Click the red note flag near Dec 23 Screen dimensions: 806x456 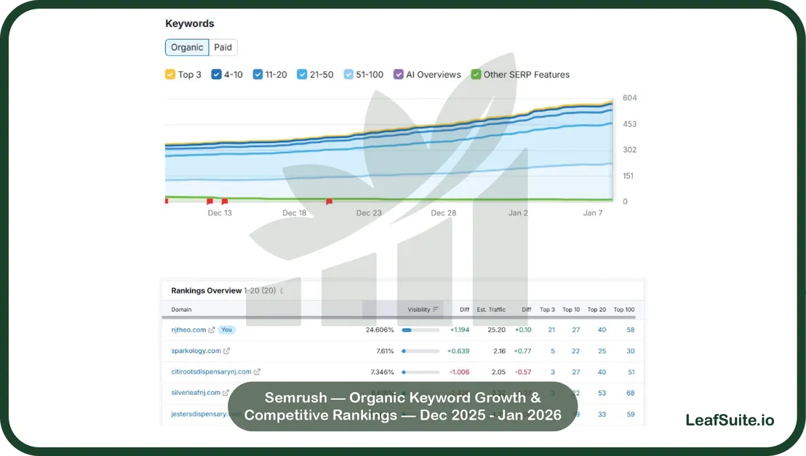tap(329, 202)
